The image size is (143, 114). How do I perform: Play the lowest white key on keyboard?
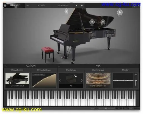tap(8, 102)
